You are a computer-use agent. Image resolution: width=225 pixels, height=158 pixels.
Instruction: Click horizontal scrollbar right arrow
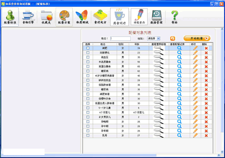pyautogui.click(x=219, y=155)
